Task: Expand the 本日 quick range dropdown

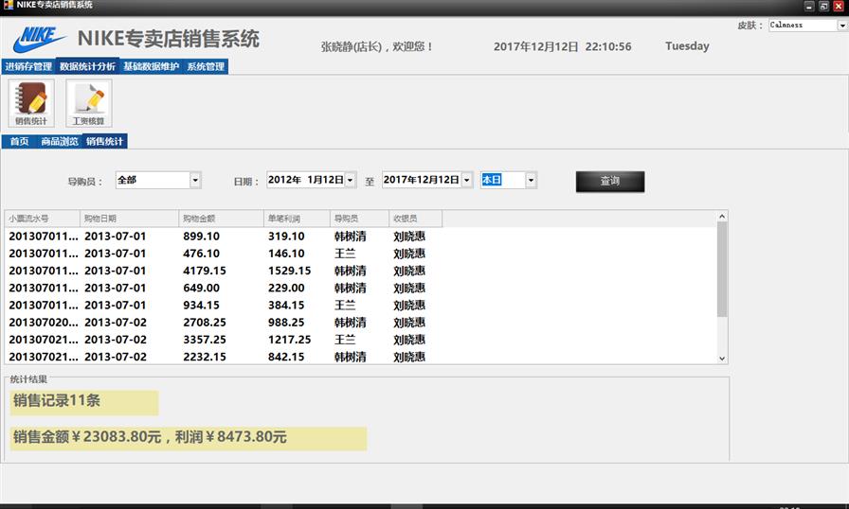Action: tap(531, 180)
